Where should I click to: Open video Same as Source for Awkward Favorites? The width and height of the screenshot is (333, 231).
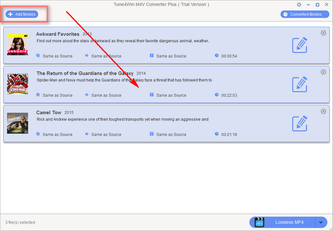tap(58, 56)
